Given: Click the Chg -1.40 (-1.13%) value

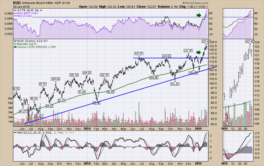Looking at the screenshot, I should [192, 7].
